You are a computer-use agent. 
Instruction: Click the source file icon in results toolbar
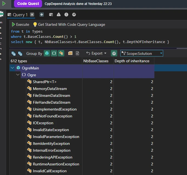pyautogui.click(x=77, y=53)
